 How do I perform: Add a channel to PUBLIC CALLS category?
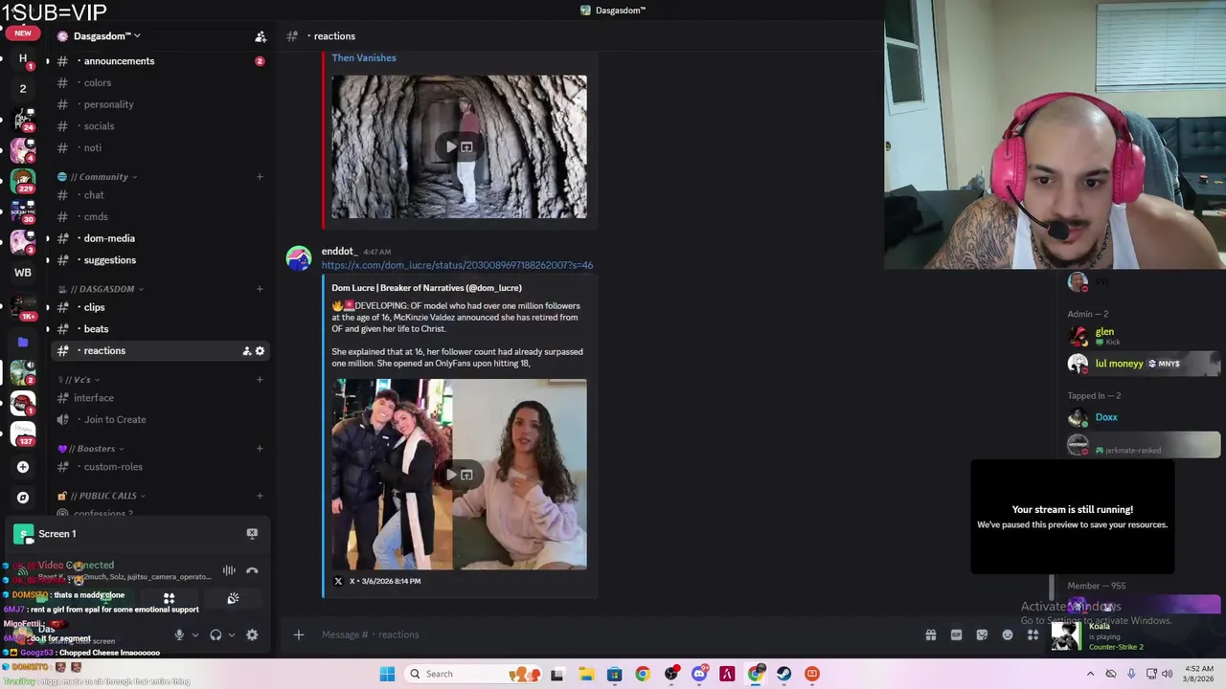pyautogui.click(x=260, y=496)
